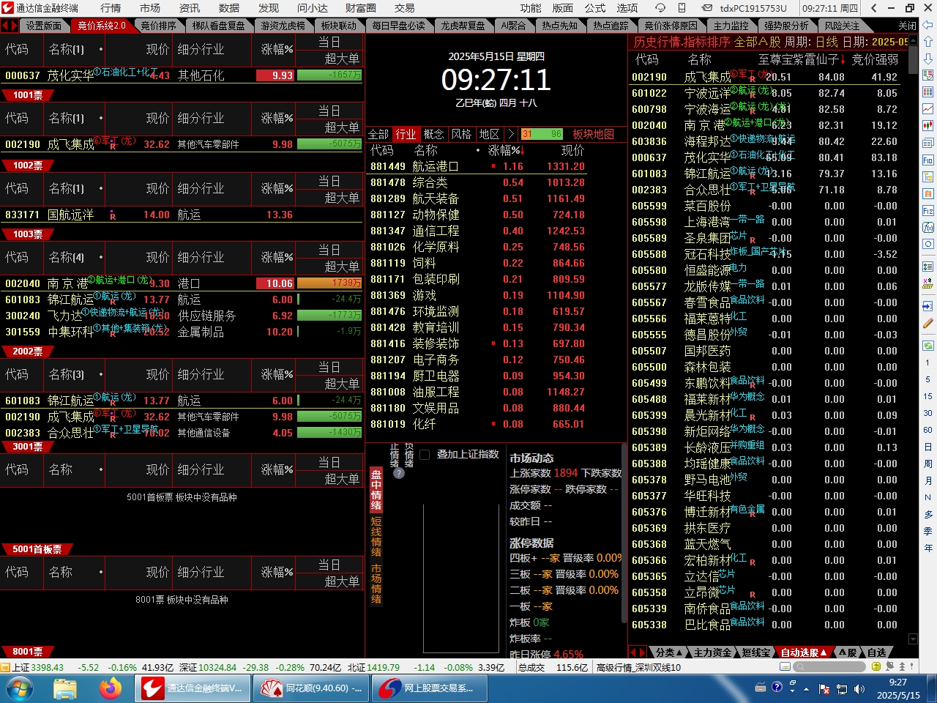The width and height of the screenshot is (937, 703).
Task: Select the 年 period in right sidebar
Action: coord(928,548)
